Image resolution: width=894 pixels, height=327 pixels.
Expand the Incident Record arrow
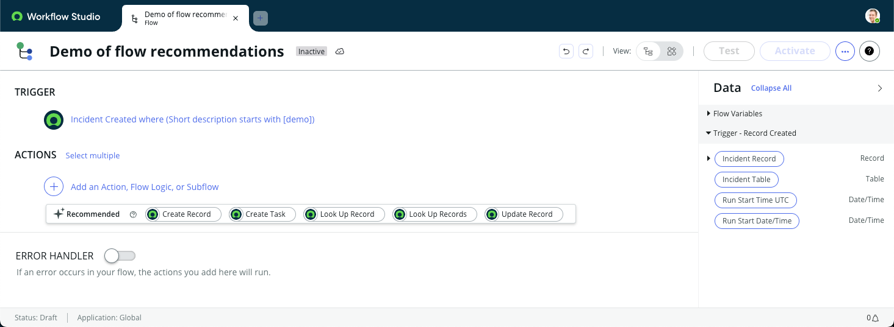click(708, 158)
